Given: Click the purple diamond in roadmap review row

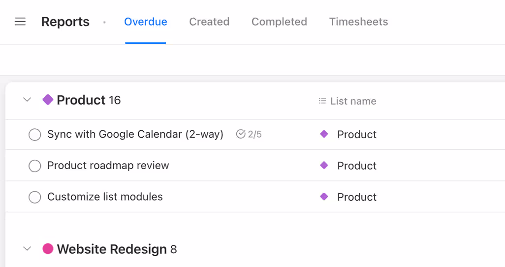Looking at the screenshot, I should (324, 165).
